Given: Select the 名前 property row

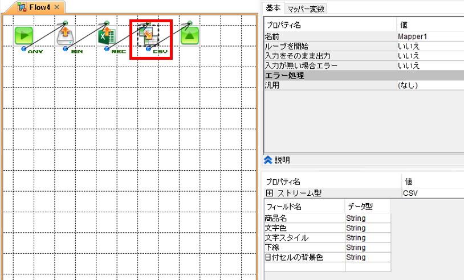Looking at the screenshot, I should [364, 36].
